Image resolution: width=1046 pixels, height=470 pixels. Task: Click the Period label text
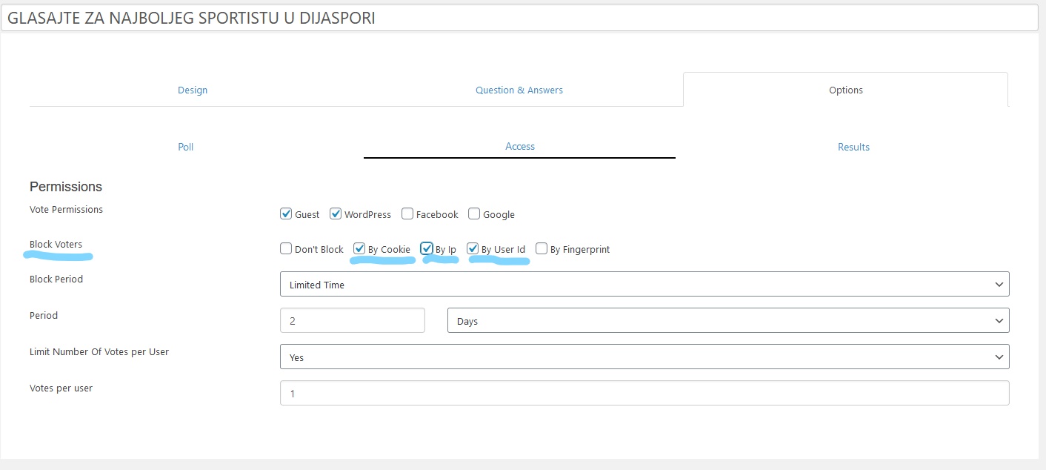tap(44, 316)
